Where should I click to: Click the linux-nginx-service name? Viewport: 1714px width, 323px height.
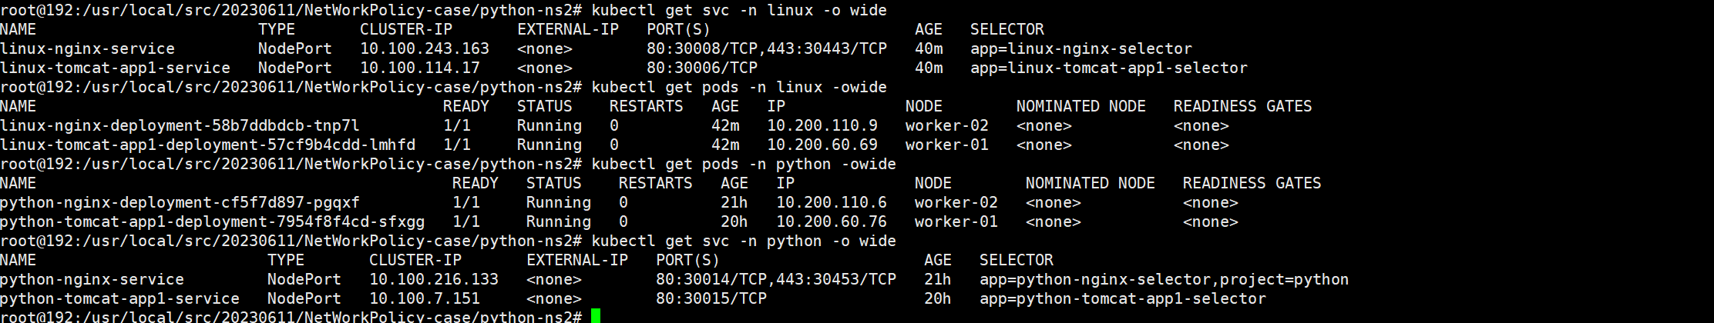click(x=87, y=48)
